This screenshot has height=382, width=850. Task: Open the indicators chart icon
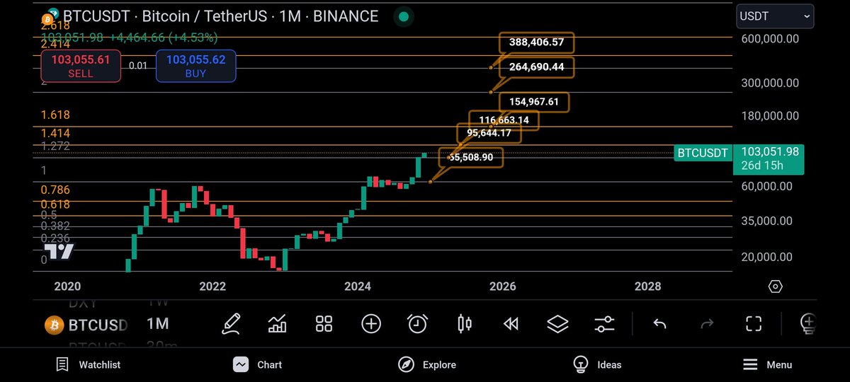click(x=278, y=324)
